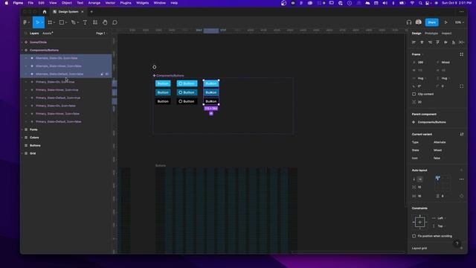The width and height of the screenshot is (476, 268).
Task: Add a Layout grid with plus icon
Action: (x=461, y=248)
